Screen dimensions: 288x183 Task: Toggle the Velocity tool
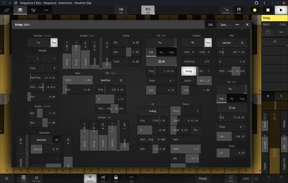[90, 178]
